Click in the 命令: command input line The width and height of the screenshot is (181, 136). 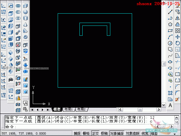click(80, 127)
